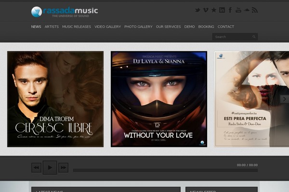This screenshot has width=289, height=192.
Task: Open the YouTube social icon
Action: pyautogui.click(x=238, y=10)
